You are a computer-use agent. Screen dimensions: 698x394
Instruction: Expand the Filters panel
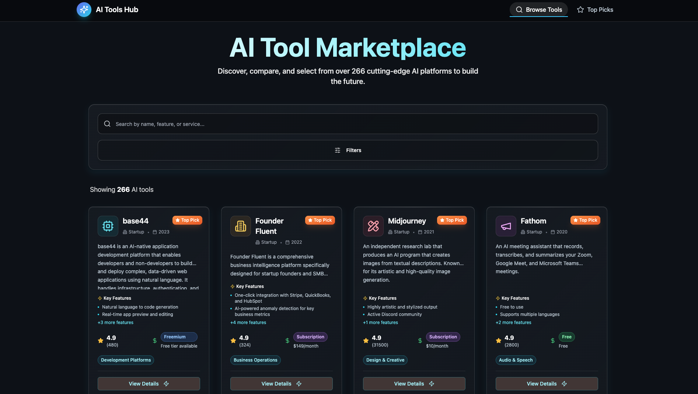(x=348, y=150)
